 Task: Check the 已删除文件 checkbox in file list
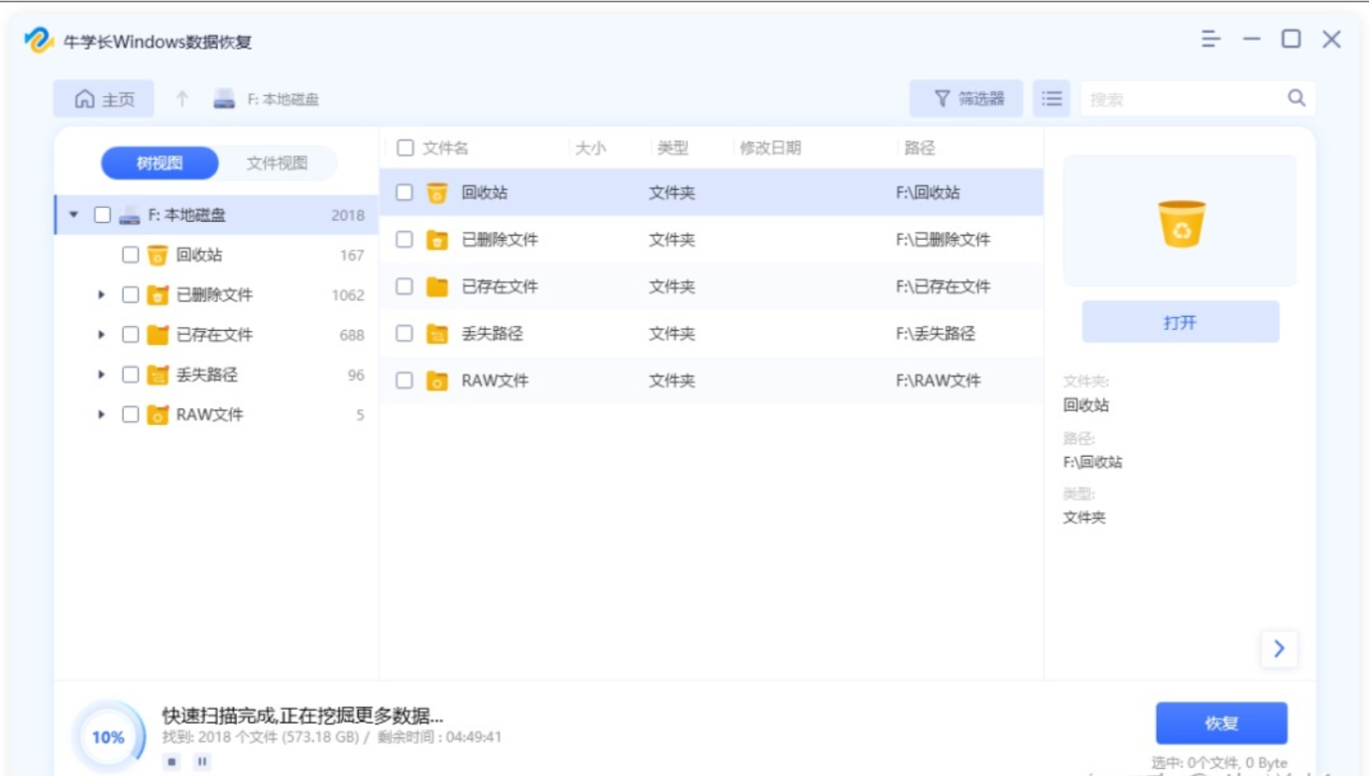(404, 240)
